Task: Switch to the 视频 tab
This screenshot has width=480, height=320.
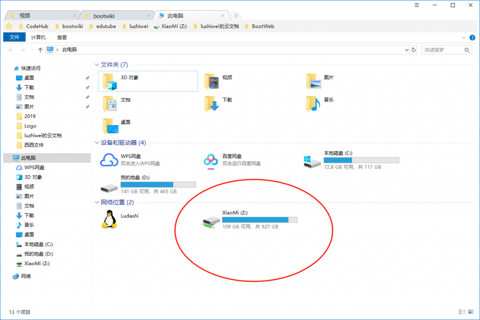Action: coord(43,15)
